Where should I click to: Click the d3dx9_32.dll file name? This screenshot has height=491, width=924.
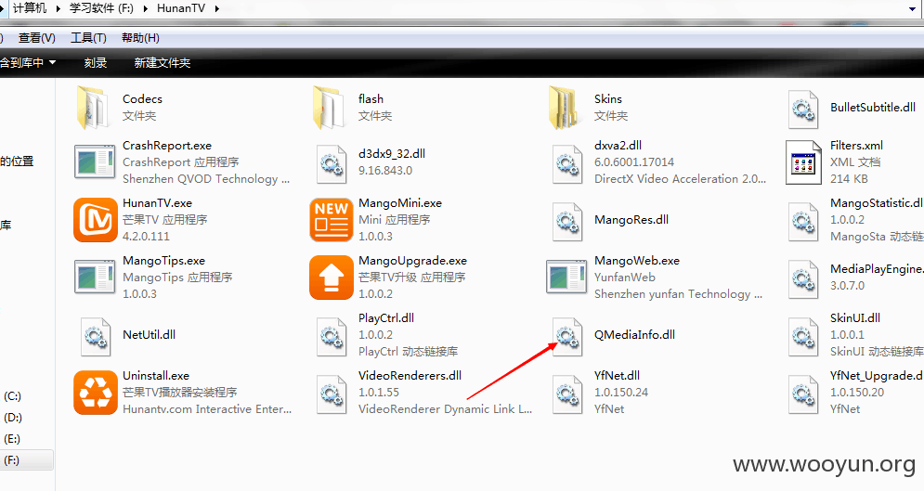coord(391,154)
